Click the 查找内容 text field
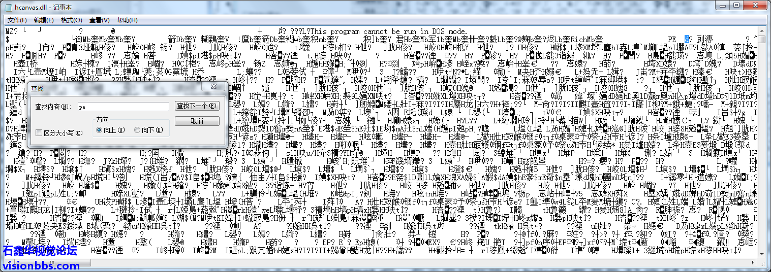Viewport: 771px width, 272px height. pos(123,107)
